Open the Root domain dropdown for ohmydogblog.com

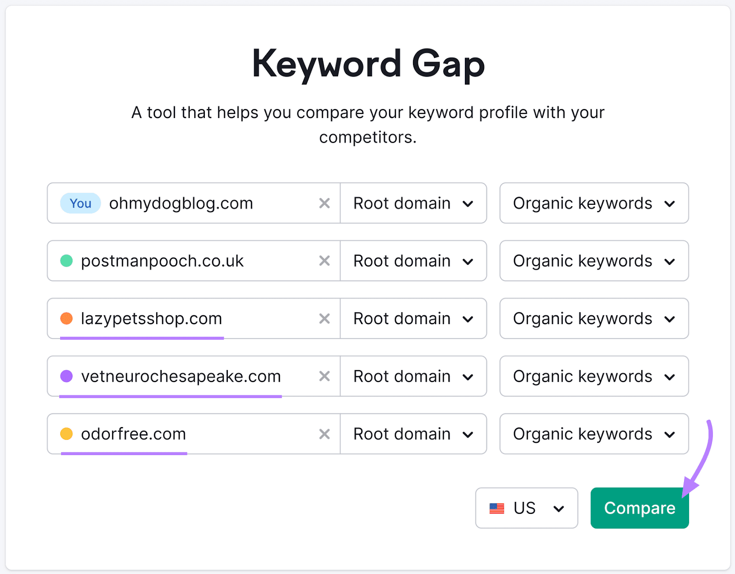[x=413, y=203]
